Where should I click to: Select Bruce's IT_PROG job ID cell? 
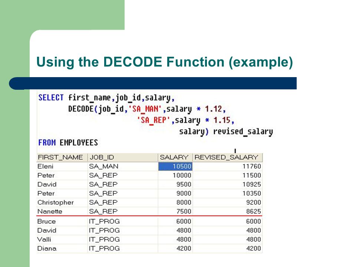123,221
